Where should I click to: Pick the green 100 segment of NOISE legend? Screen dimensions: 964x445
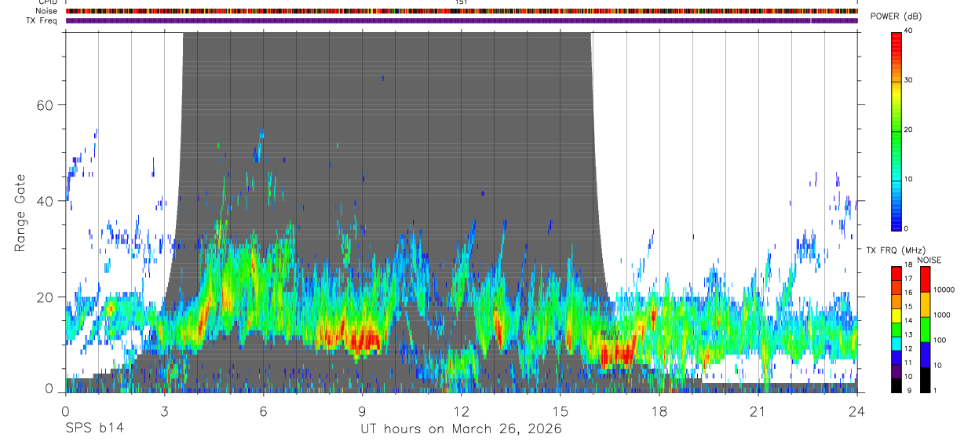(x=926, y=330)
